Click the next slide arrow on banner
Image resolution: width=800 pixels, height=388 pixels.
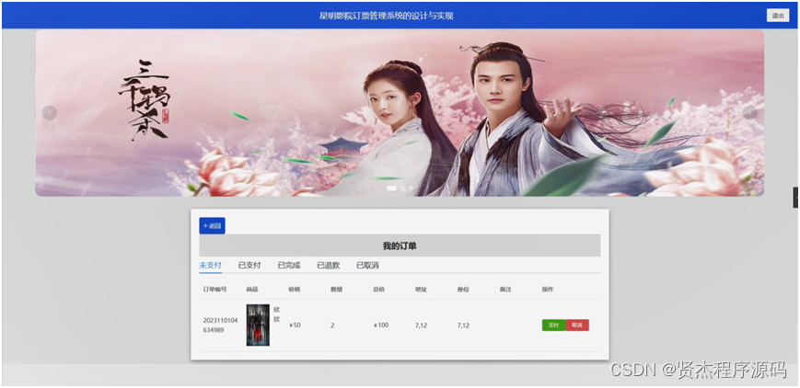click(750, 113)
